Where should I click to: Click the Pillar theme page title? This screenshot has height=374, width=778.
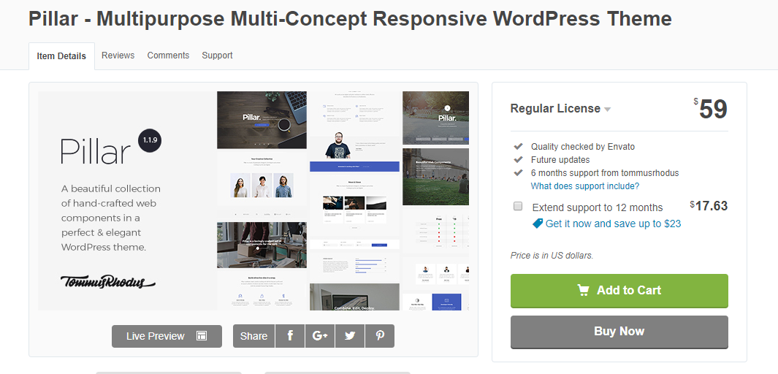(350, 19)
